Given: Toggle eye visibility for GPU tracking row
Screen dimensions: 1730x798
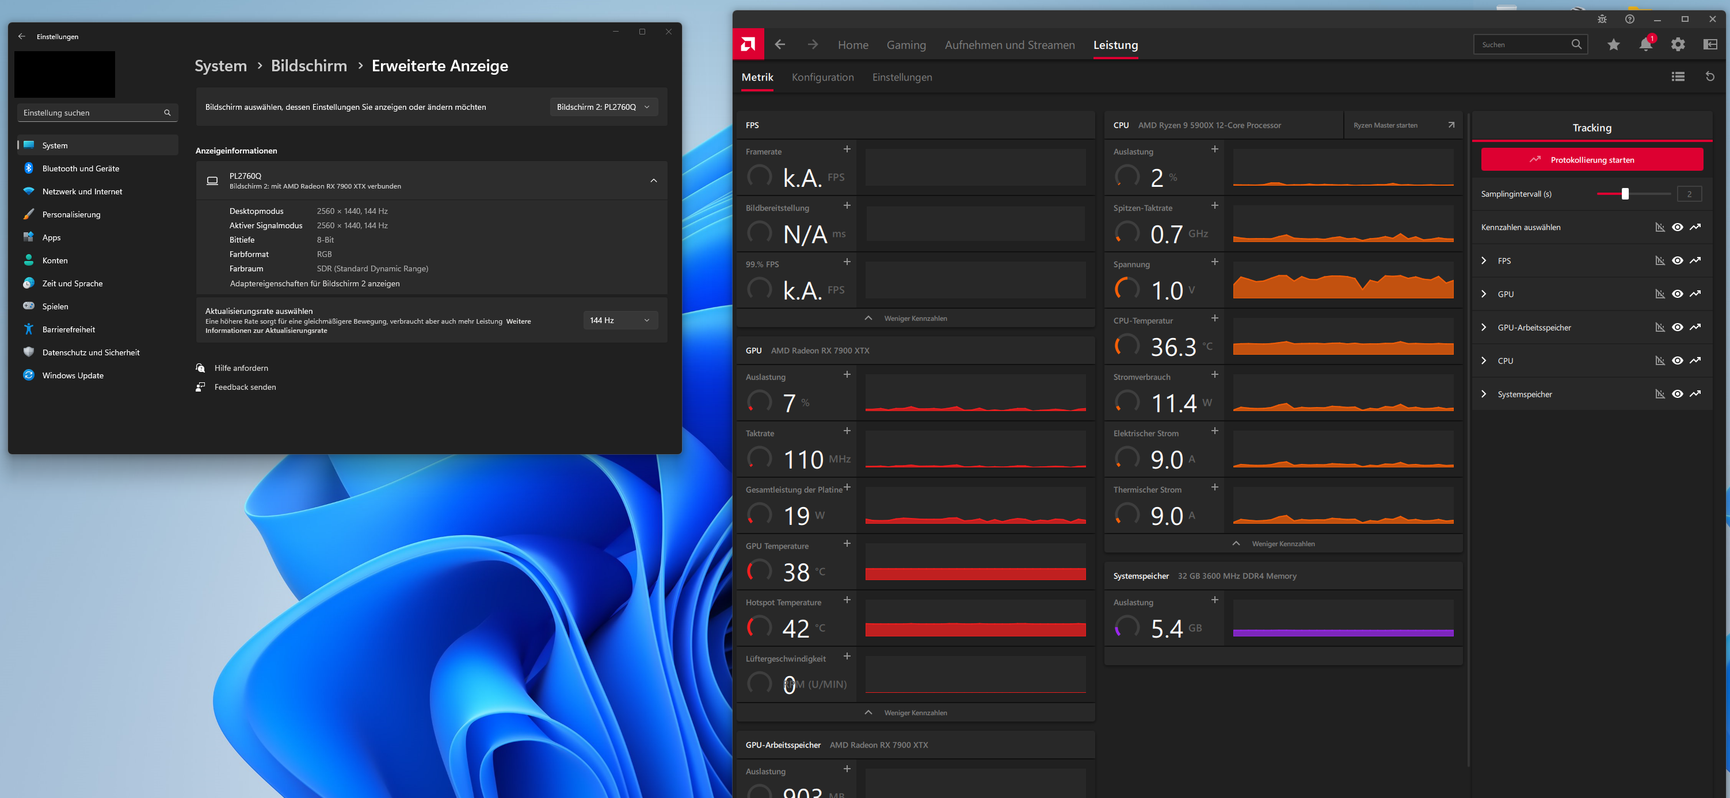Looking at the screenshot, I should pyautogui.click(x=1677, y=294).
